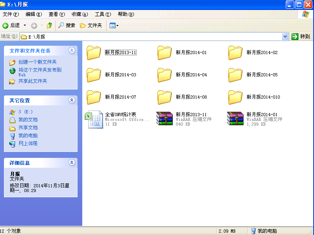Screen dimensions: 314x235
Task: Select folder icon 新月报2013-11
Action: click(93, 53)
